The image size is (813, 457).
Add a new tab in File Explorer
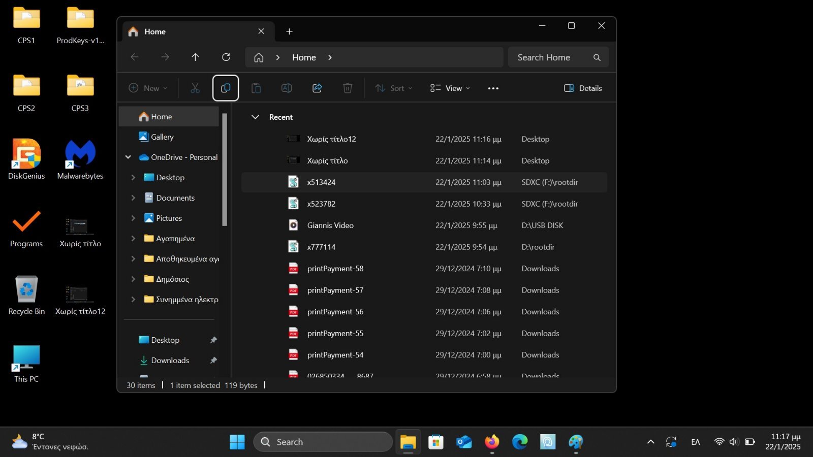click(289, 31)
